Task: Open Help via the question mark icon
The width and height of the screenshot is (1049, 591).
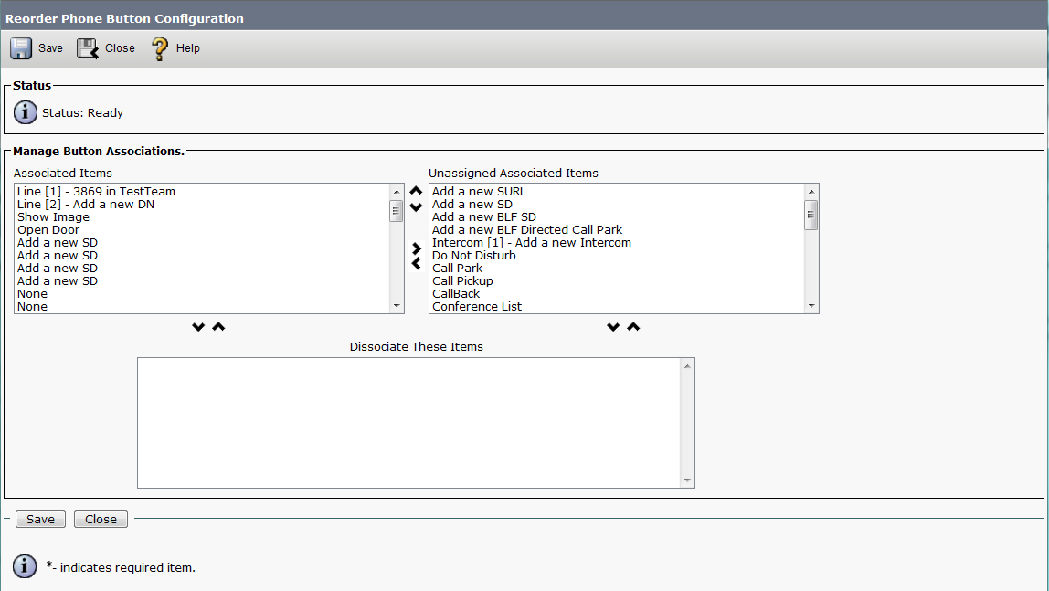Action: click(x=160, y=48)
